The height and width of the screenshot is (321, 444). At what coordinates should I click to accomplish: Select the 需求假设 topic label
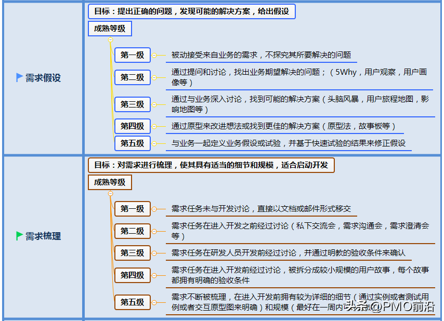[x=43, y=78]
